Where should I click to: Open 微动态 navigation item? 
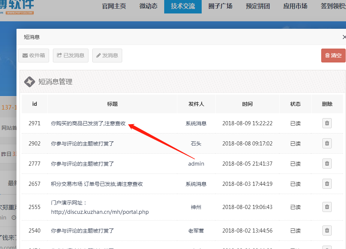point(148,6)
